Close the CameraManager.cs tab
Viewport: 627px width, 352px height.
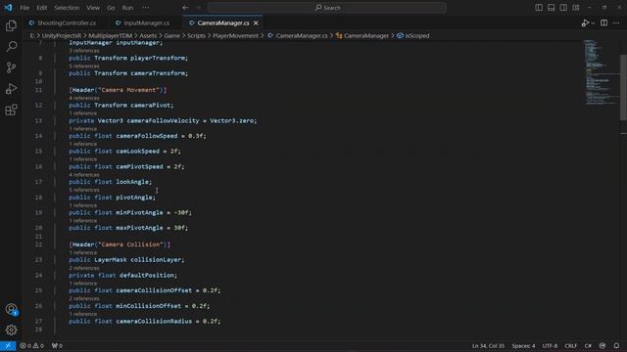coord(256,23)
